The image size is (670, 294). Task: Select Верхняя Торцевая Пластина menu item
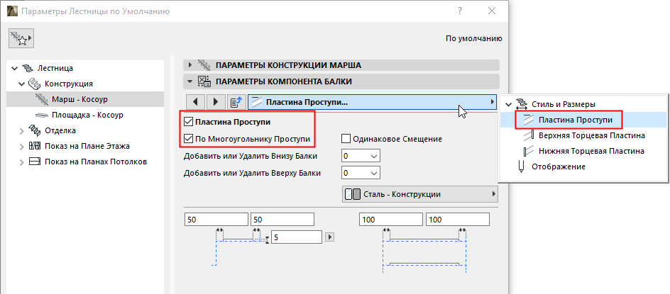(x=592, y=136)
